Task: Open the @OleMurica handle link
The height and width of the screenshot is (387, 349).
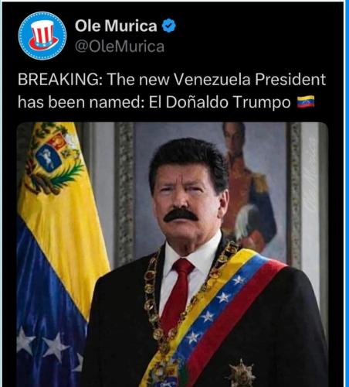Action: coord(120,46)
